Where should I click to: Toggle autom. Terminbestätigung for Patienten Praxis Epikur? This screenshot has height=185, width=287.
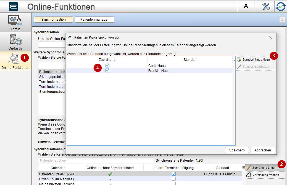click(174, 174)
